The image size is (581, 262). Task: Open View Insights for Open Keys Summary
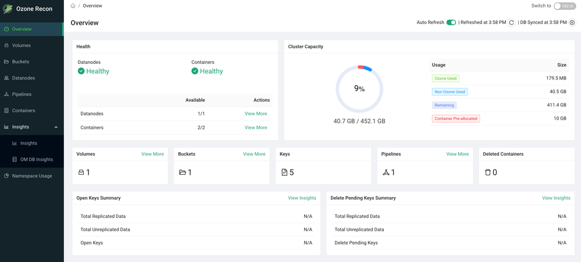pyautogui.click(x=302, y=198)
